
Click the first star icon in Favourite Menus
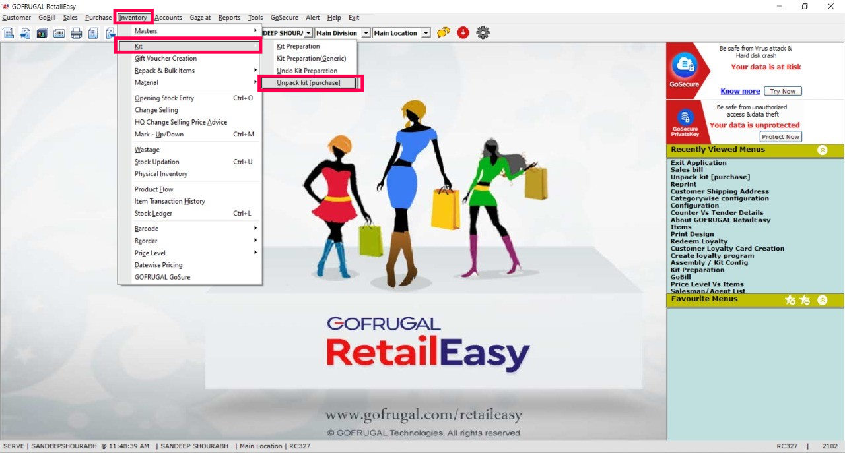(x=790, y=300)
